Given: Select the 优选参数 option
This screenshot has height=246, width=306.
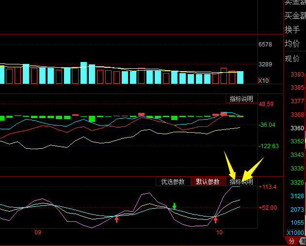Looking at the screenshot, I should click(x=173, y=182).
